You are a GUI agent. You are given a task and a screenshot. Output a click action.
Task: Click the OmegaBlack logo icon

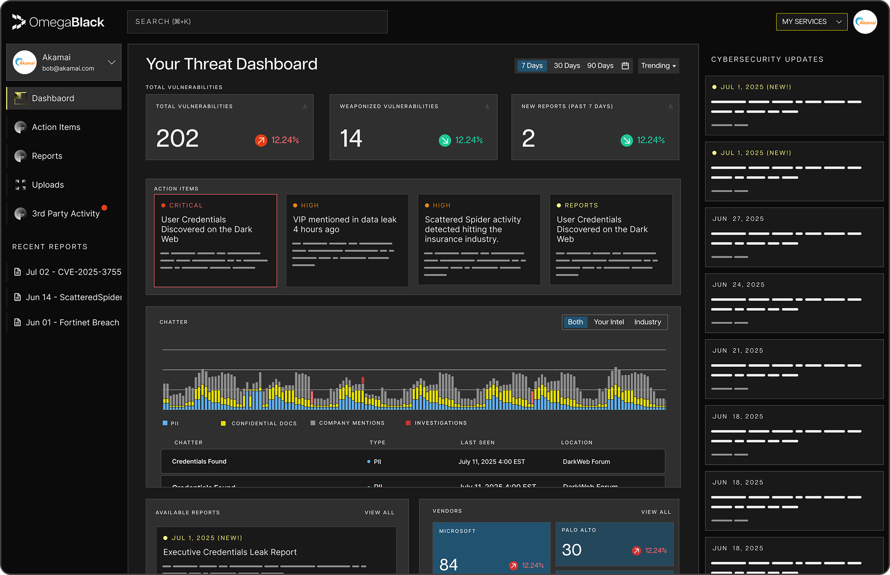click(x=18, y=22)
